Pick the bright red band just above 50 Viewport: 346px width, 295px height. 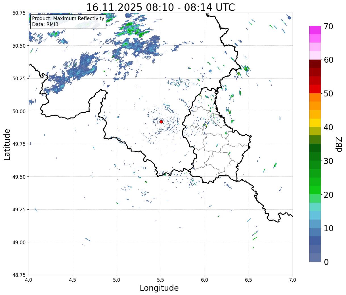pos(315,89)
